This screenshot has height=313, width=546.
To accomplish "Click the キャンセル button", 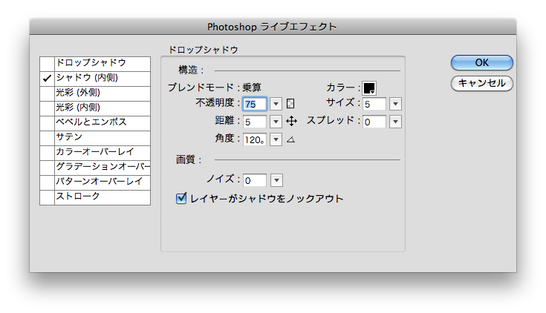I will tap(482, 83).
